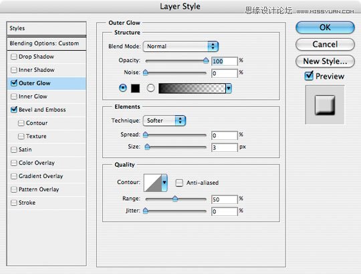Screen dimensions: 361x274
Task: Click the OK button
Action: (x=325, y=27)
